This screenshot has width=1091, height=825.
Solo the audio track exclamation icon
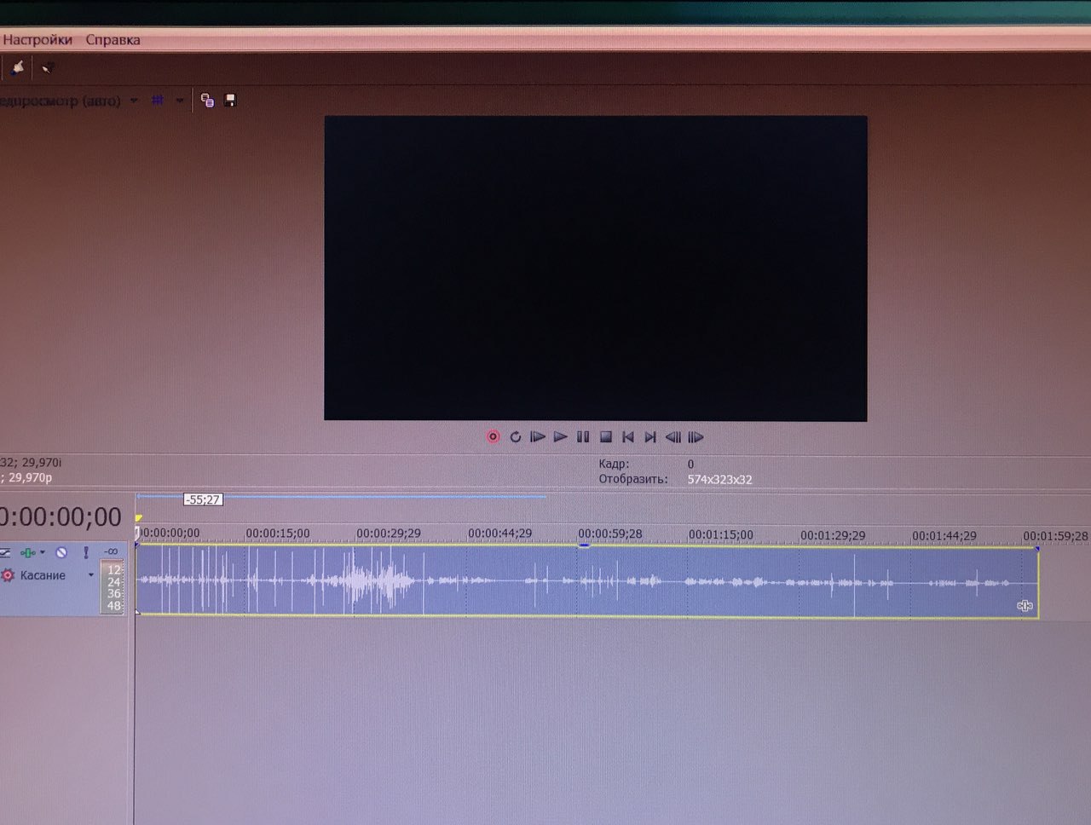click(x=85, y=553)
